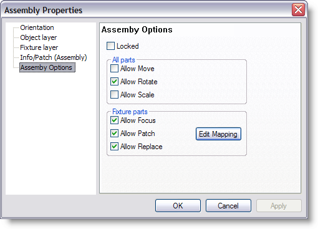Enable the Locked checkbox

(110, 46)
